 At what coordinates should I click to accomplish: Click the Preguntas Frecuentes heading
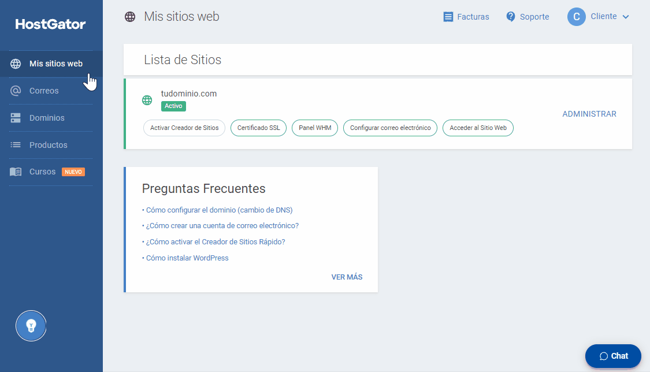coord(203,188)
